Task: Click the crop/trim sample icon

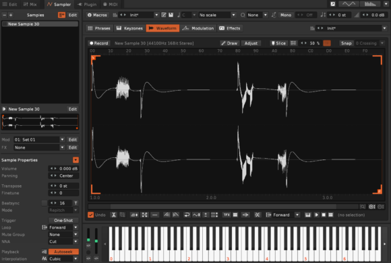Action: point(123,215)
